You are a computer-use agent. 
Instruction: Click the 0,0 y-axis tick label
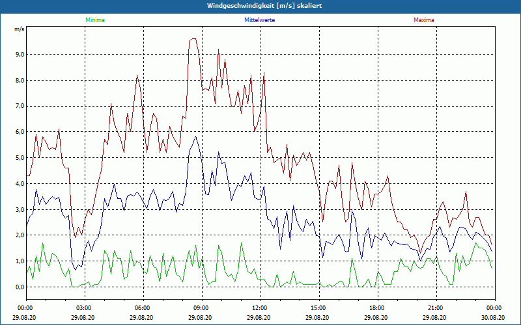pyautogui.click(x=19, y=287)
